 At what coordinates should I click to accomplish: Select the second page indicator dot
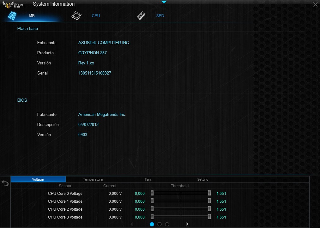[x=160, y=224]
